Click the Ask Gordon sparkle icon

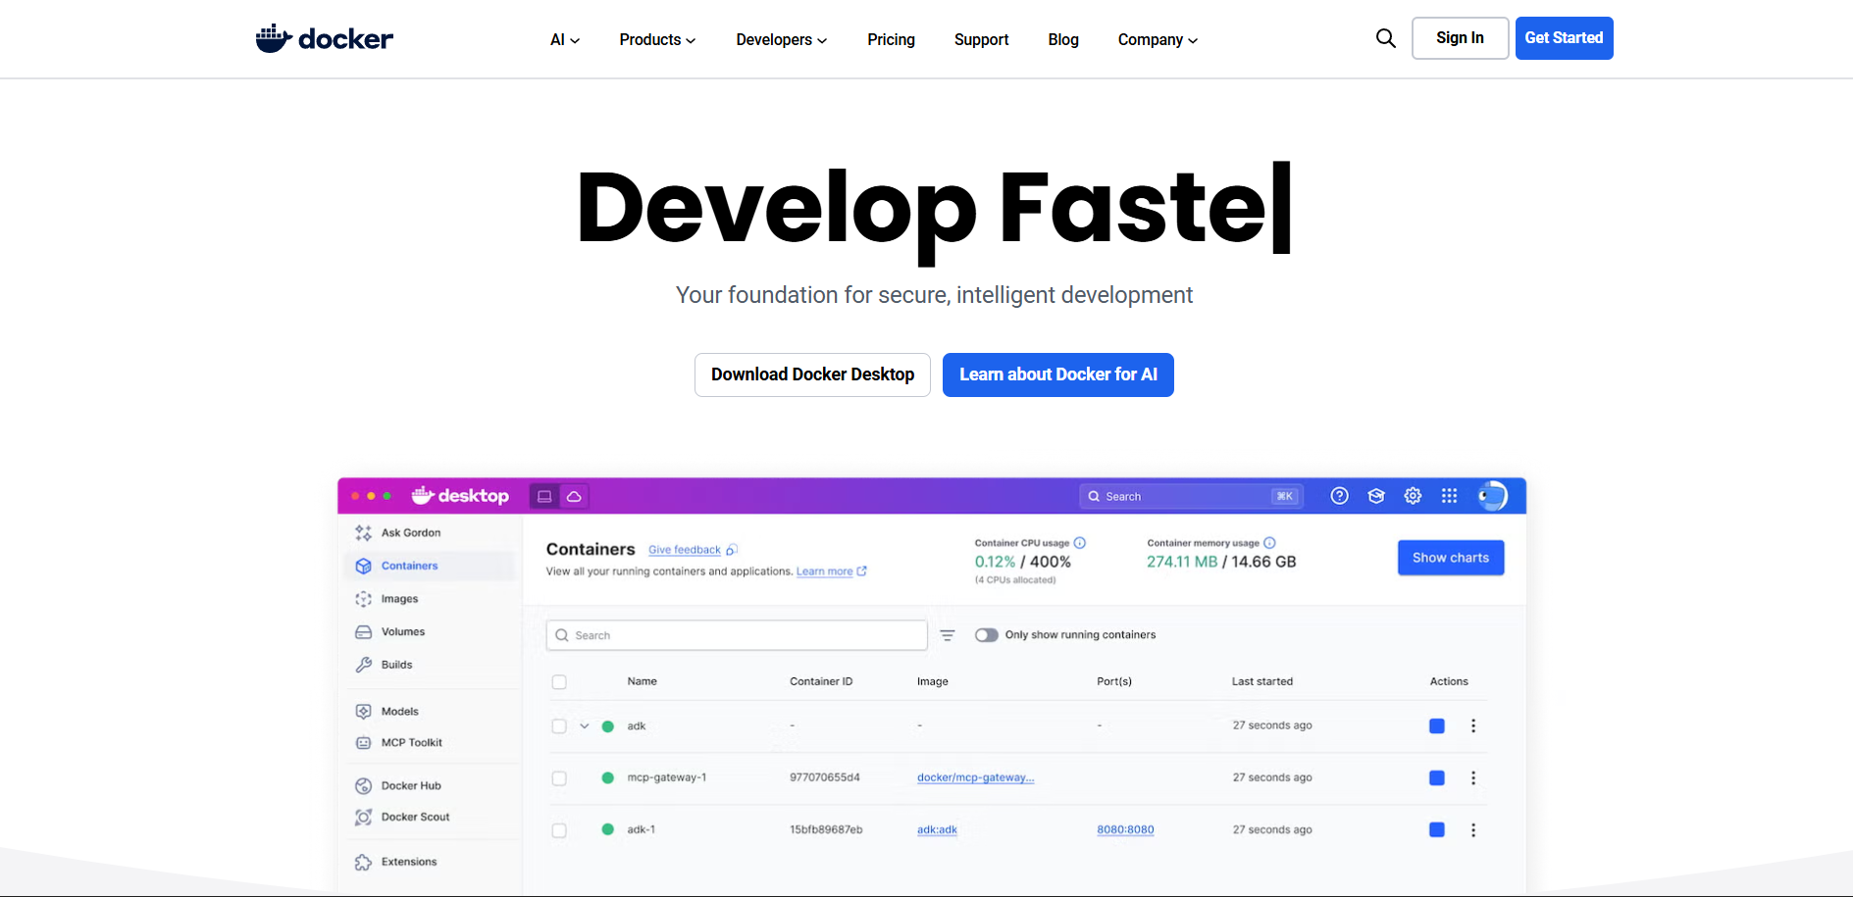363,532
